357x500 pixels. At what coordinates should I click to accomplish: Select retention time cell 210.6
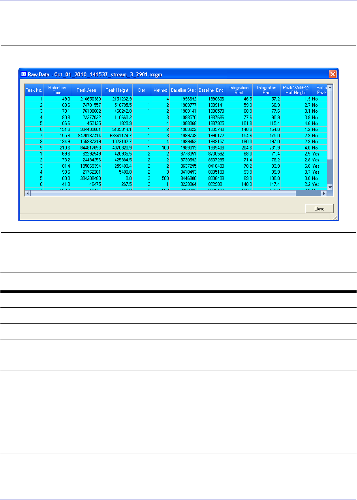tap(57, 148)
